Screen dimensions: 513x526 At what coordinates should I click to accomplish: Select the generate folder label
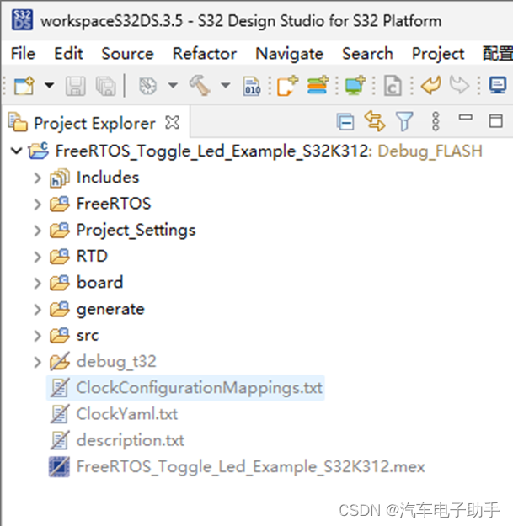pos(110,310)
